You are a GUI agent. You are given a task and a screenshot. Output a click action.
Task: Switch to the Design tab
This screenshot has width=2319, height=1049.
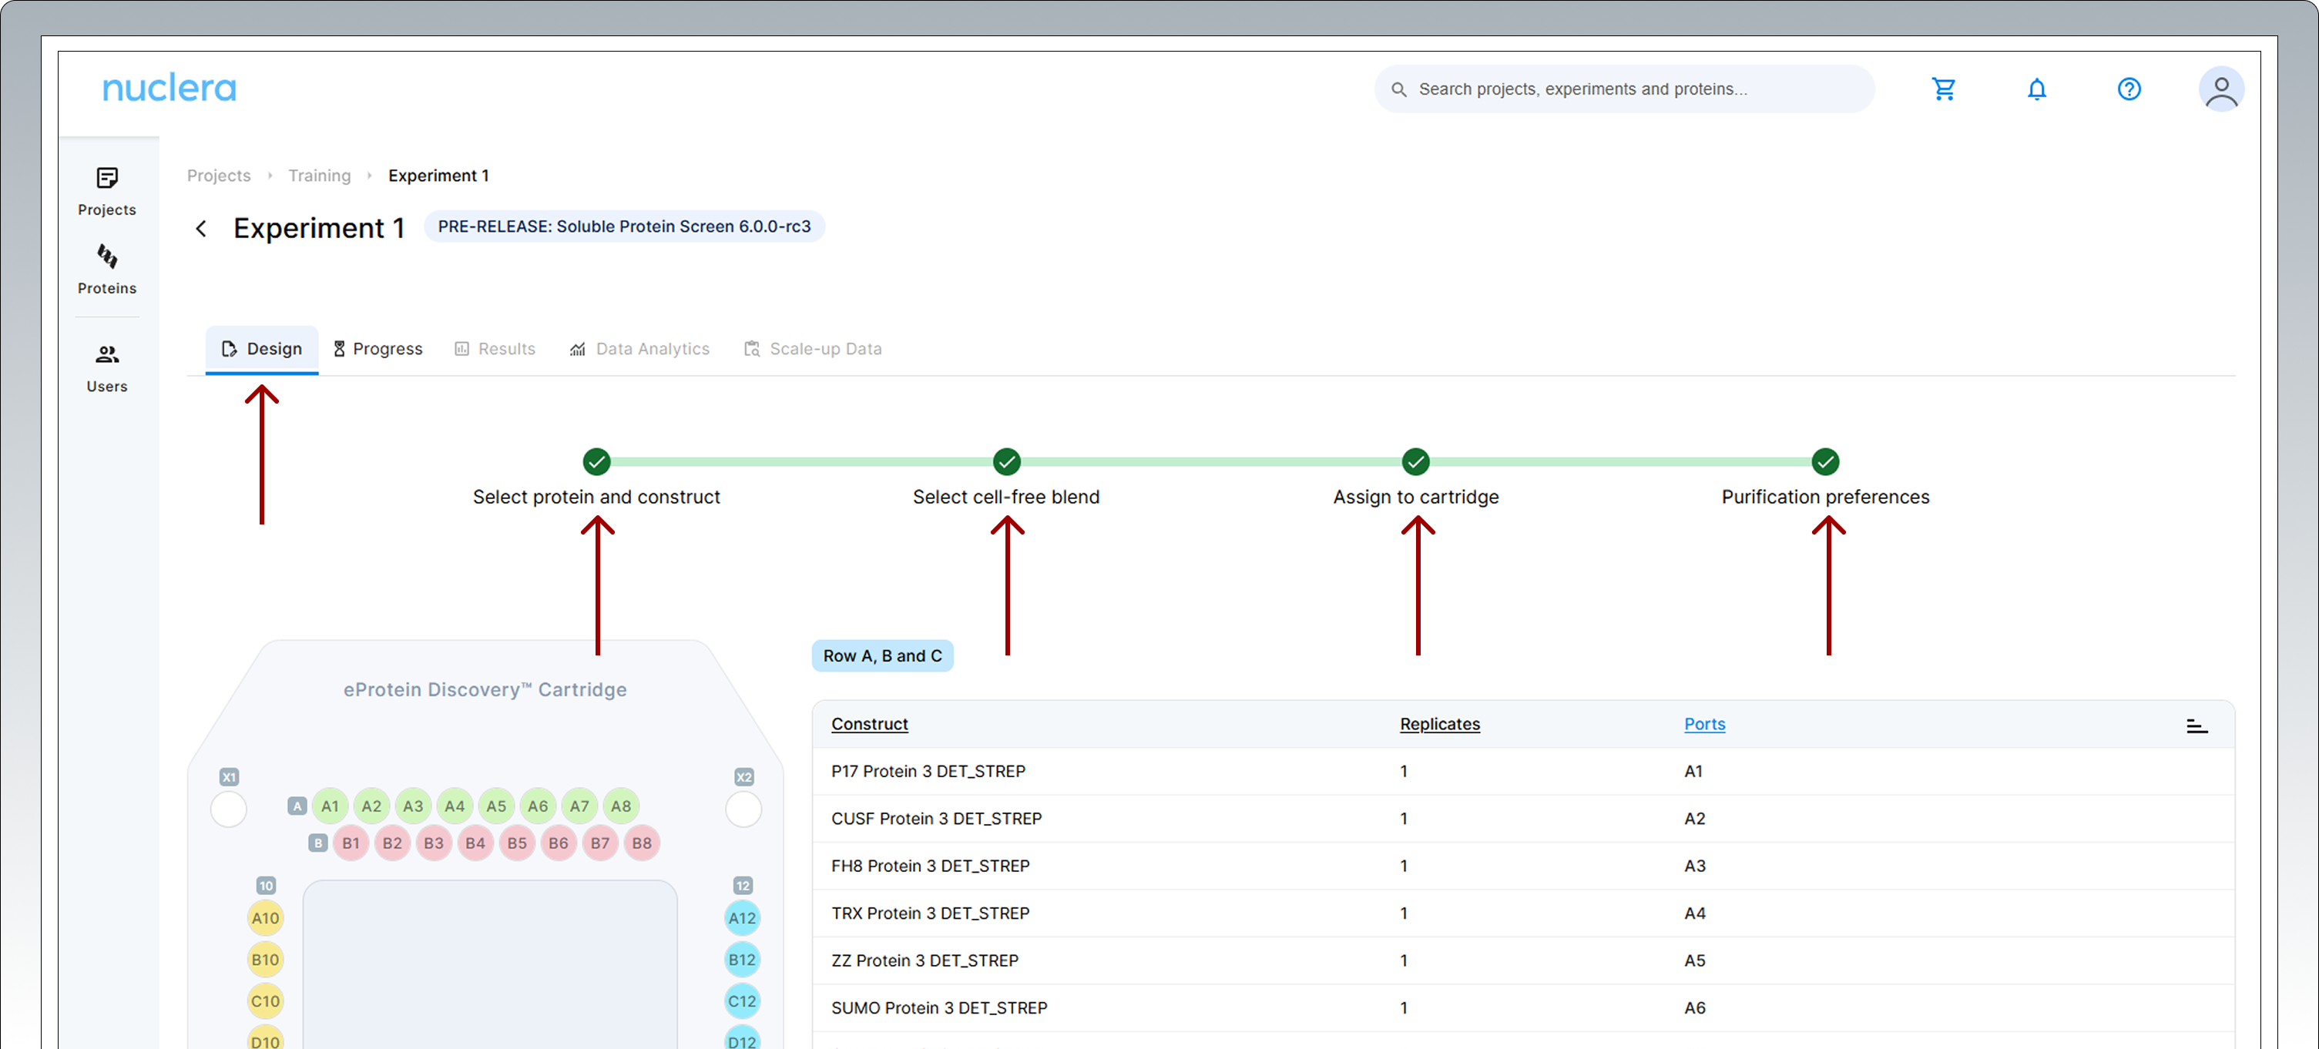tap(261, 349)
